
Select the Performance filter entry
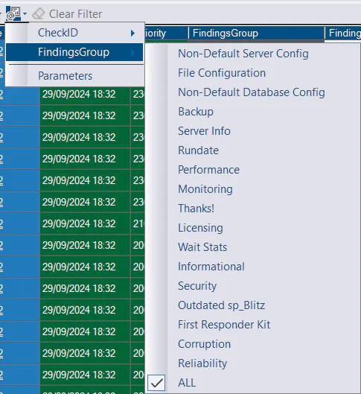208,170
